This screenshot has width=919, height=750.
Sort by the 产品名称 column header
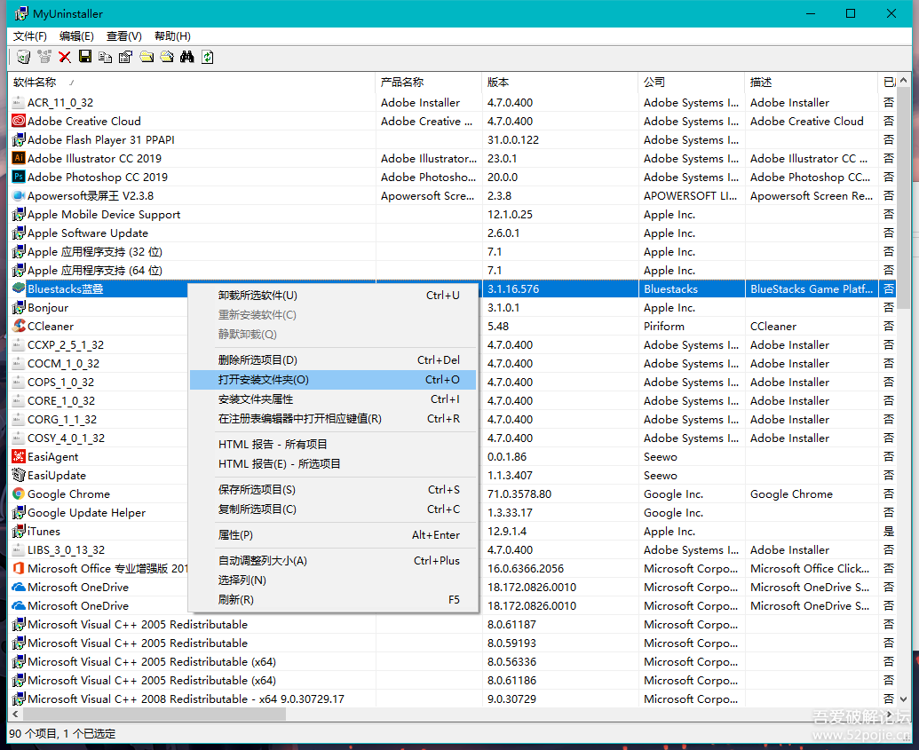click(429, 83)
